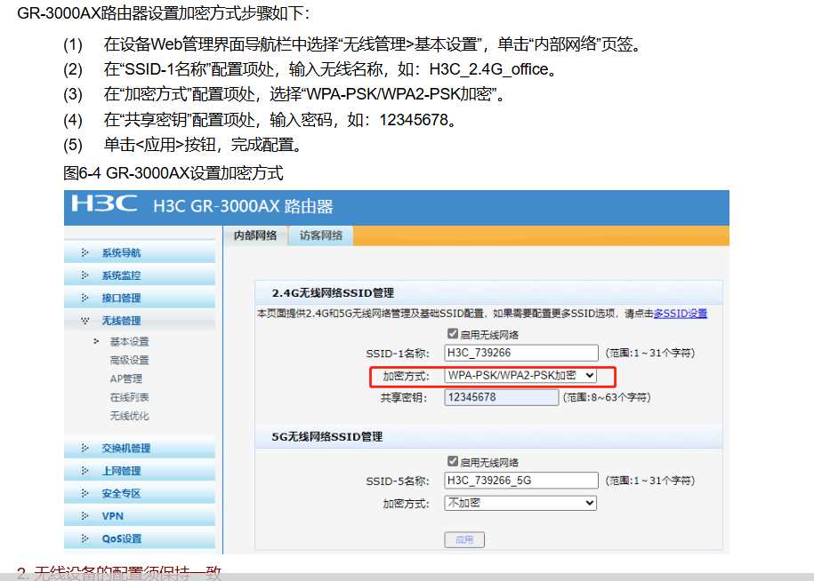Switch to the 内部网络 tab

click(x=255, y=235)
